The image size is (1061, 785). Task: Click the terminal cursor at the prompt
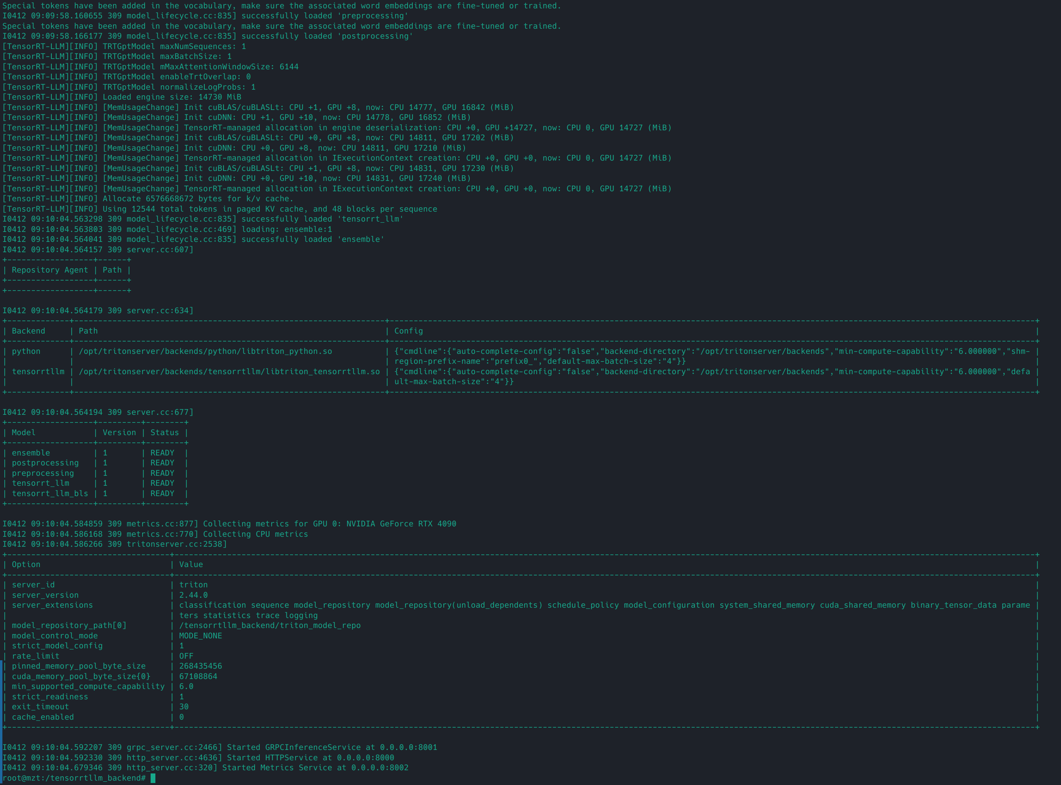click(x=153, y=778)
